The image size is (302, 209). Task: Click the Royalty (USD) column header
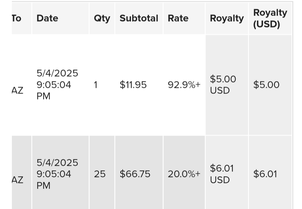point(270,18)
